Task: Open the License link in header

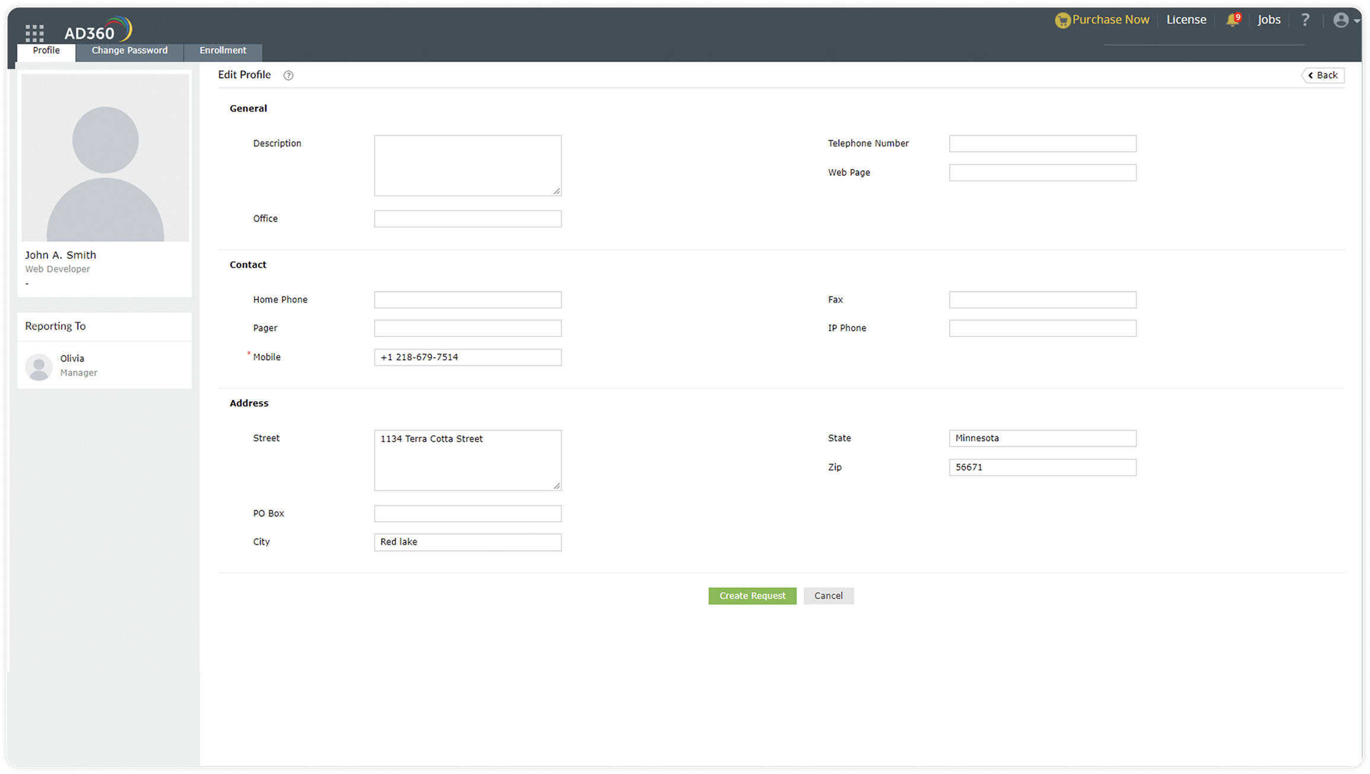Action: click(x=1186, y=20)
